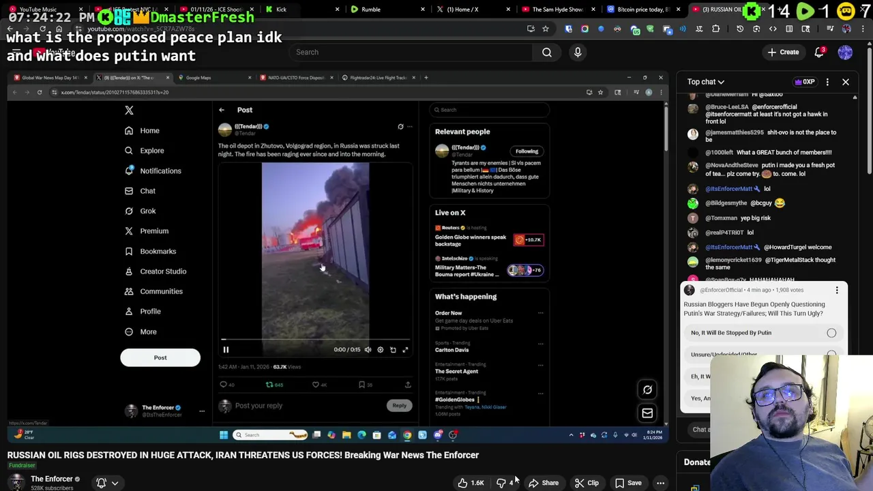Pause the tweet video
Screen dimensions: 873x491
[x=226, y=350]
